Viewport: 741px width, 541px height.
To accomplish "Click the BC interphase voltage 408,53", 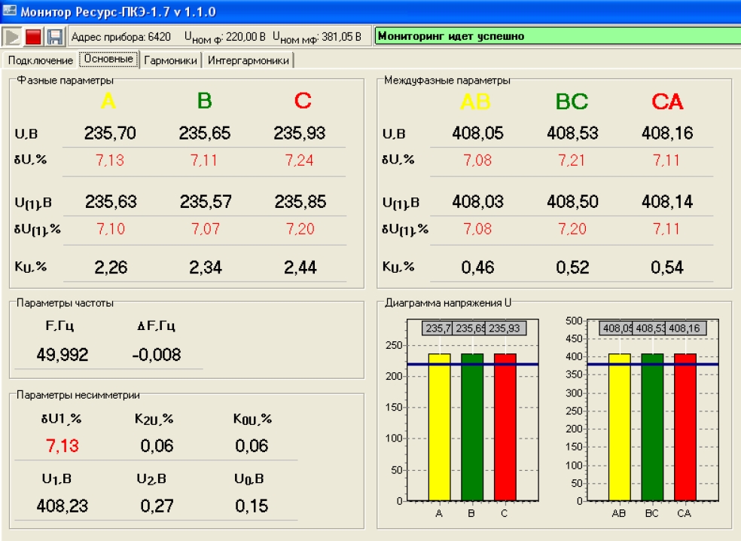I will coord(572,133).
